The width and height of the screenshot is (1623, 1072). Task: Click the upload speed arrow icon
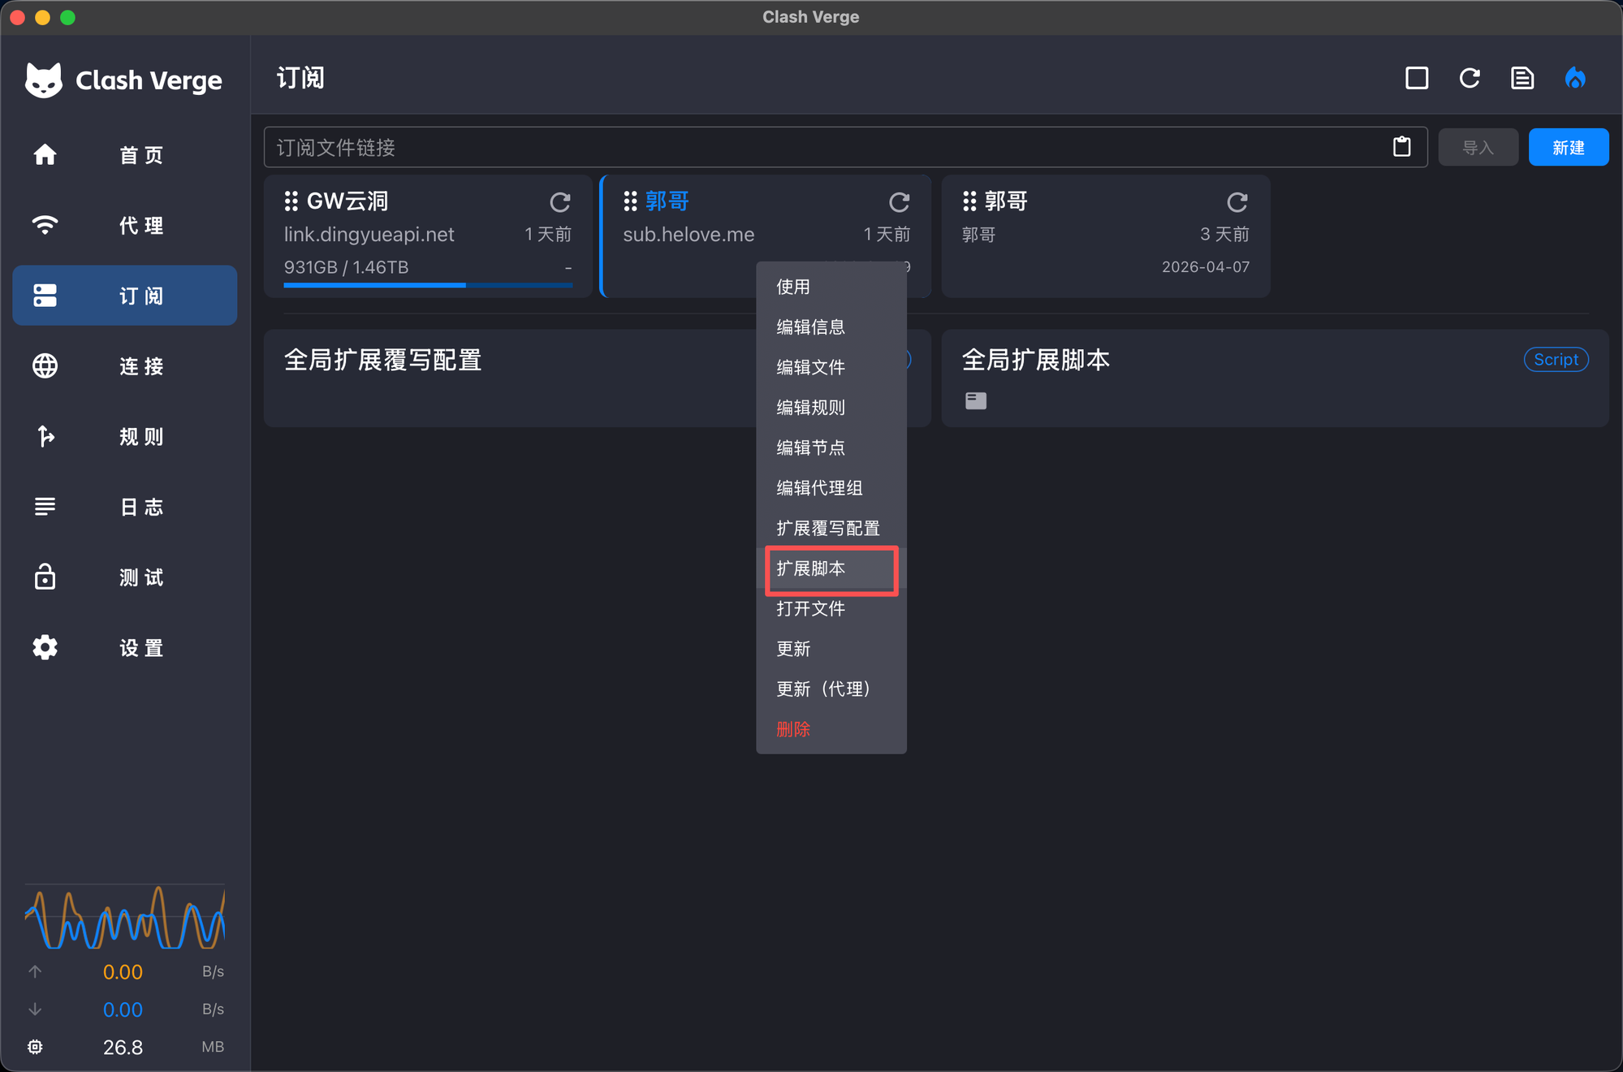[35, 971]
